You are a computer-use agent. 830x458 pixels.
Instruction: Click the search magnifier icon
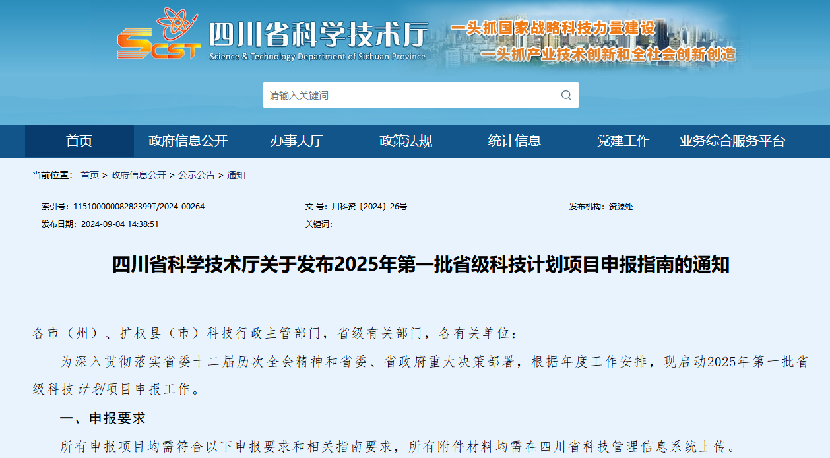(565, 95)
